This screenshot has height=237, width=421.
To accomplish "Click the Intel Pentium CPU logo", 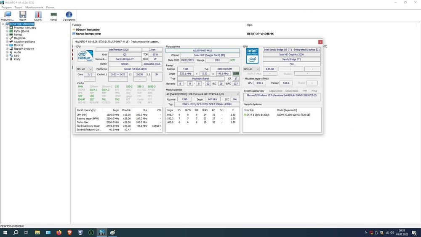I will tap(85, 56).
